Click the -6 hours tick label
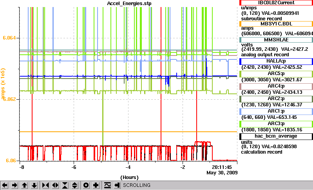This screenshot has height=190, width=313. click(x=74, y=167)
